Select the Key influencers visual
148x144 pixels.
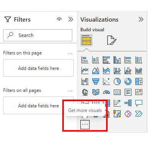(117, 103)
